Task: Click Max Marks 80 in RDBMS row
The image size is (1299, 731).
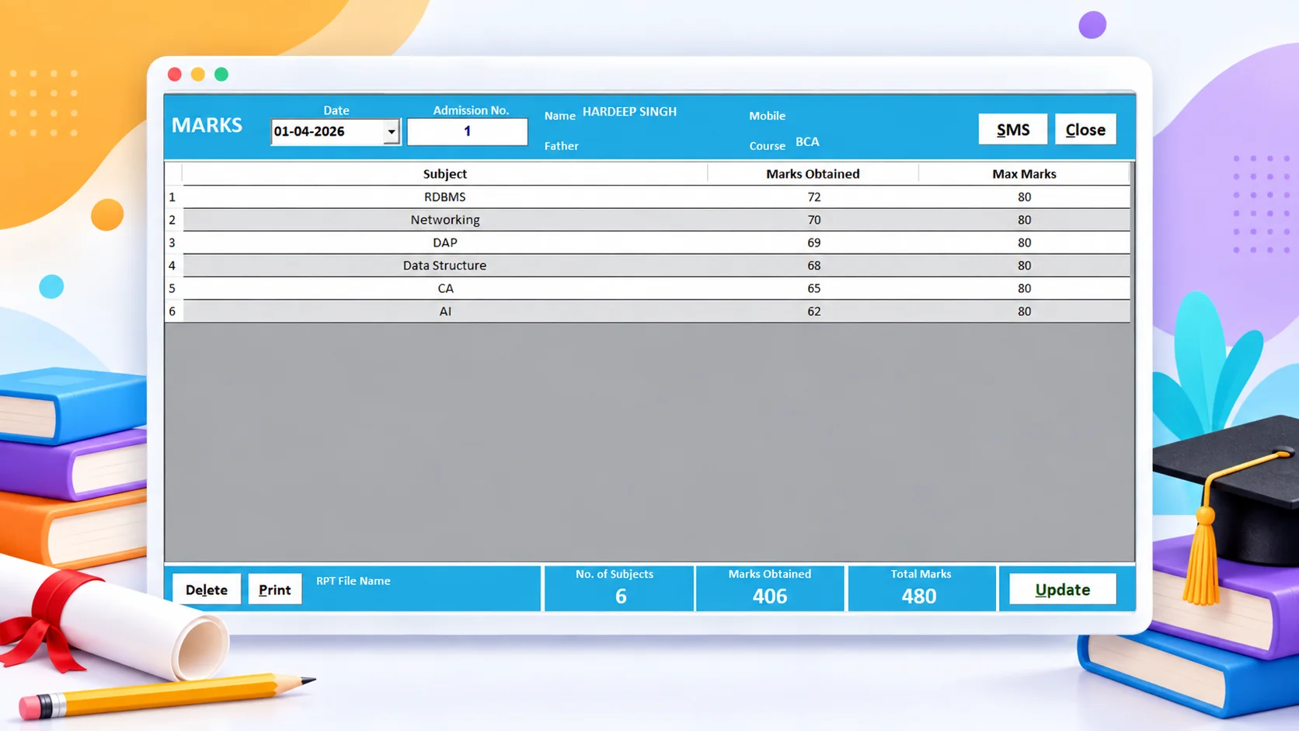Action: click(1024, 197)
